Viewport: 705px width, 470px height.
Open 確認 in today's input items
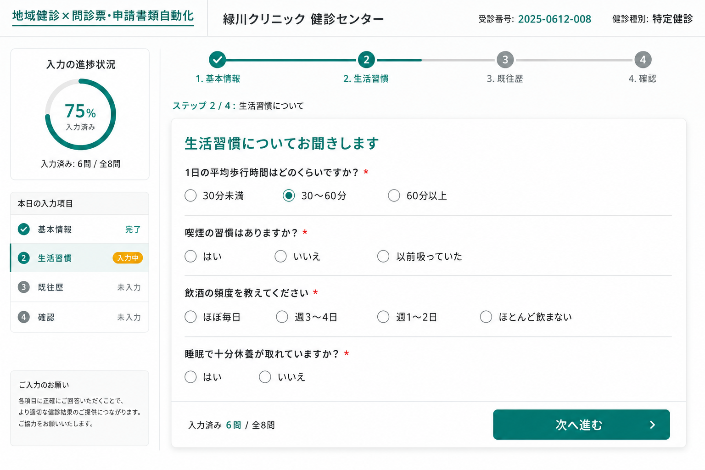click(79, 317)
